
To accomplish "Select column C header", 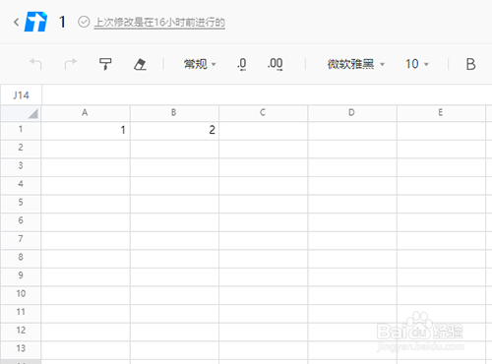I will coord(263,112).
